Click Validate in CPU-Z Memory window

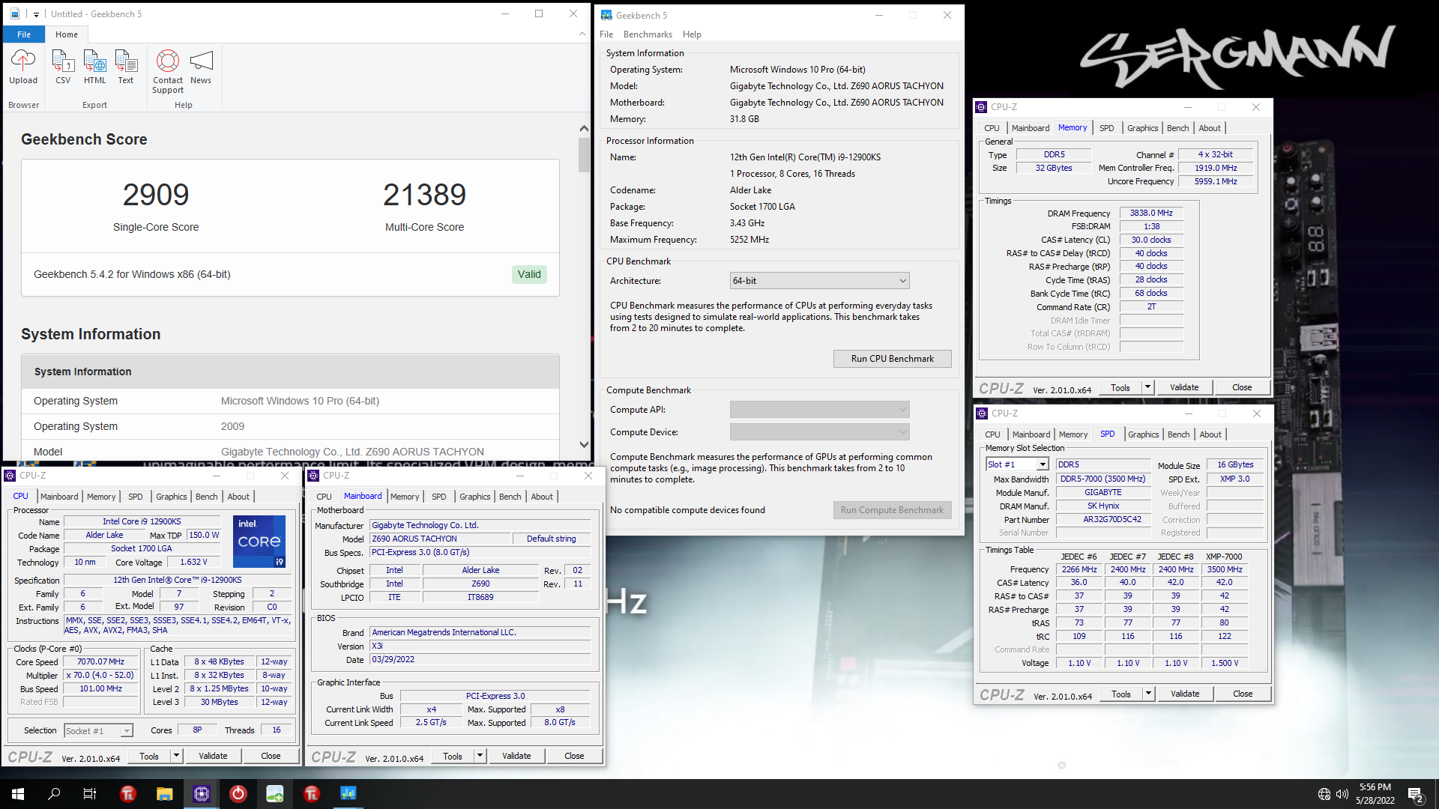(1184, 388)
